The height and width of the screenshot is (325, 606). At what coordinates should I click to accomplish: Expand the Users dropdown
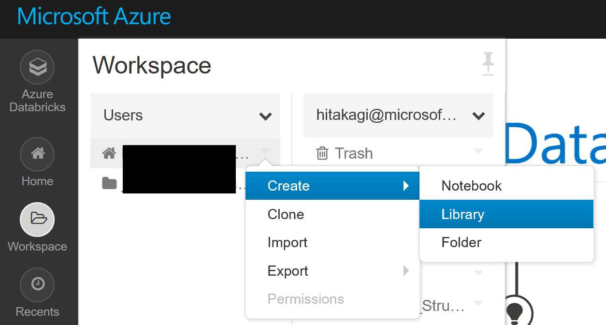265,116
